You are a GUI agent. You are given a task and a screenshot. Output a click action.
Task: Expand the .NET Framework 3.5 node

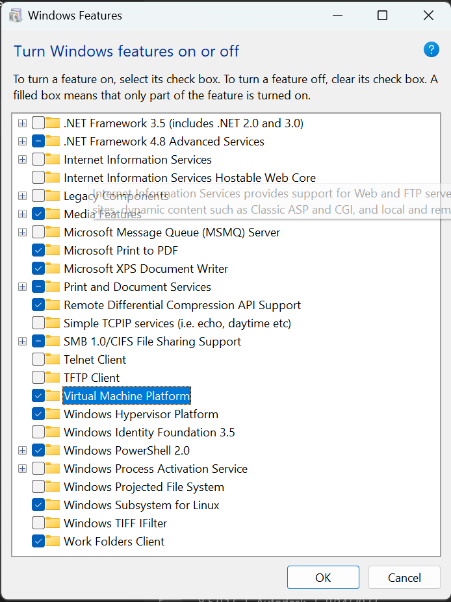tap(23, 123)
